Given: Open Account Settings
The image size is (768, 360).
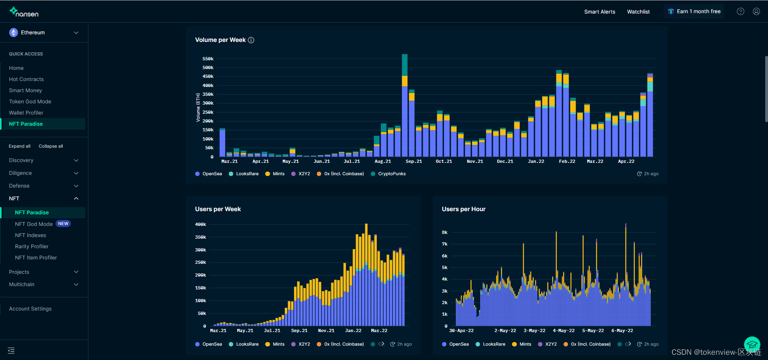Looking at the screenshot, I should click(30, 309).
